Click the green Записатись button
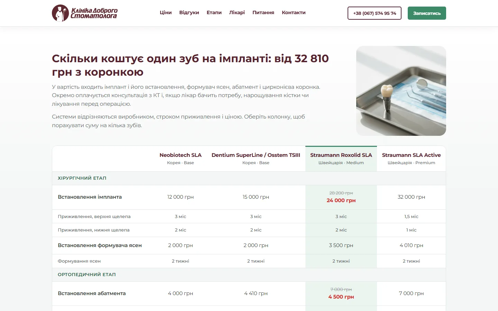 point(427,13)
